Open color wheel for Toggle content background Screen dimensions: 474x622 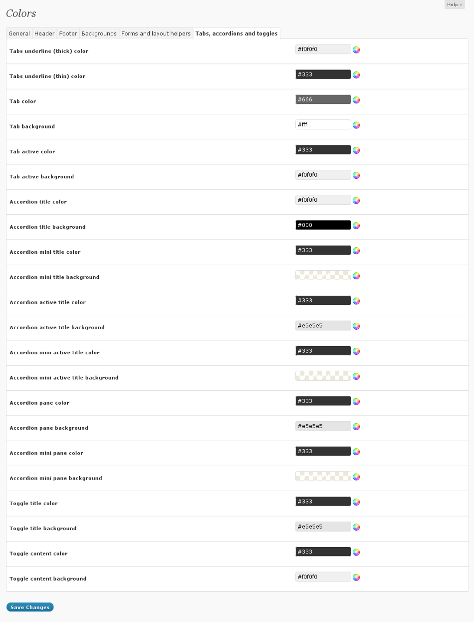click(356, 578)
